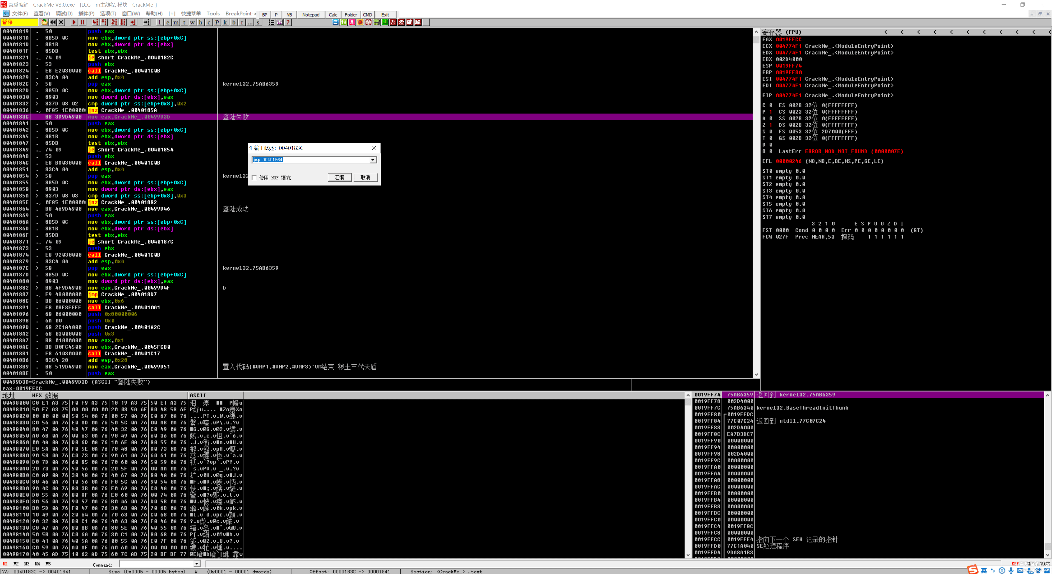Expand the Command bar dropdown arrow
Screen dimensions: 1052x574
(196, 564)
